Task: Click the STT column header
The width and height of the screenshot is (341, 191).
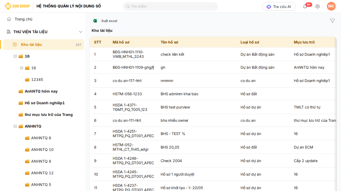Action: 98,42
